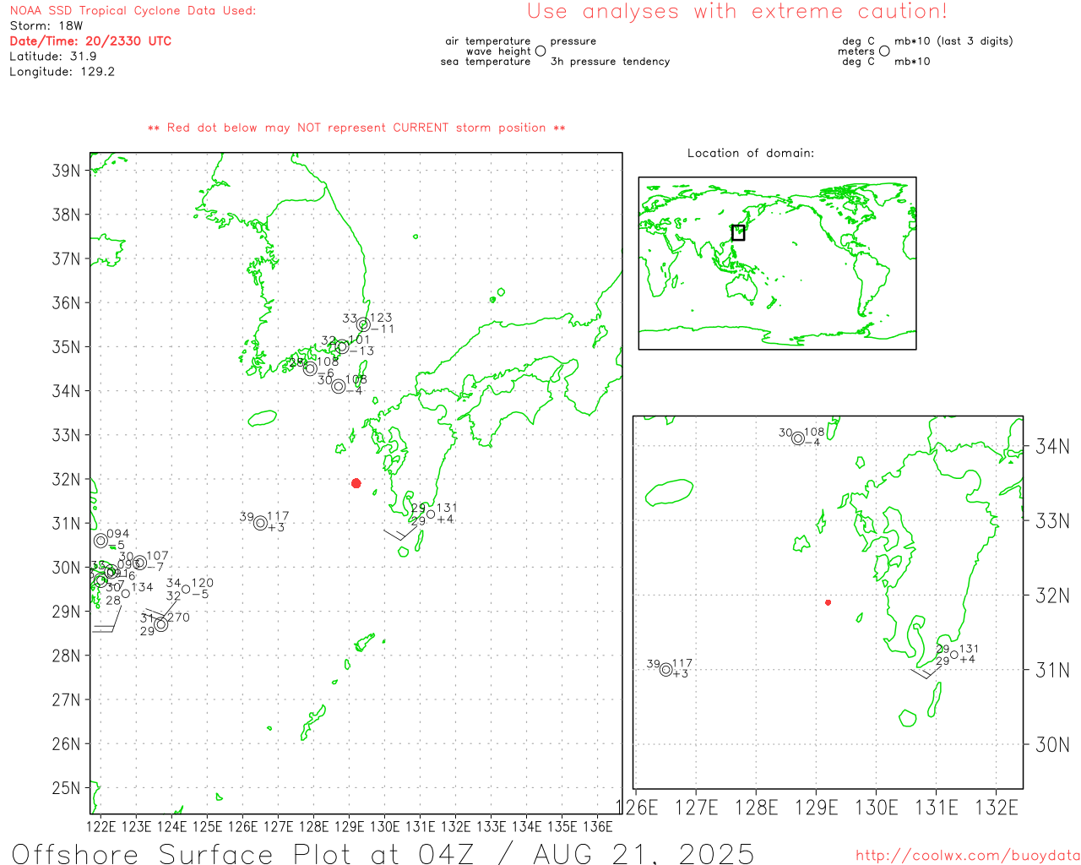
Task: Open the coolwx.com/buoydata link
Action: pos(968,856)
